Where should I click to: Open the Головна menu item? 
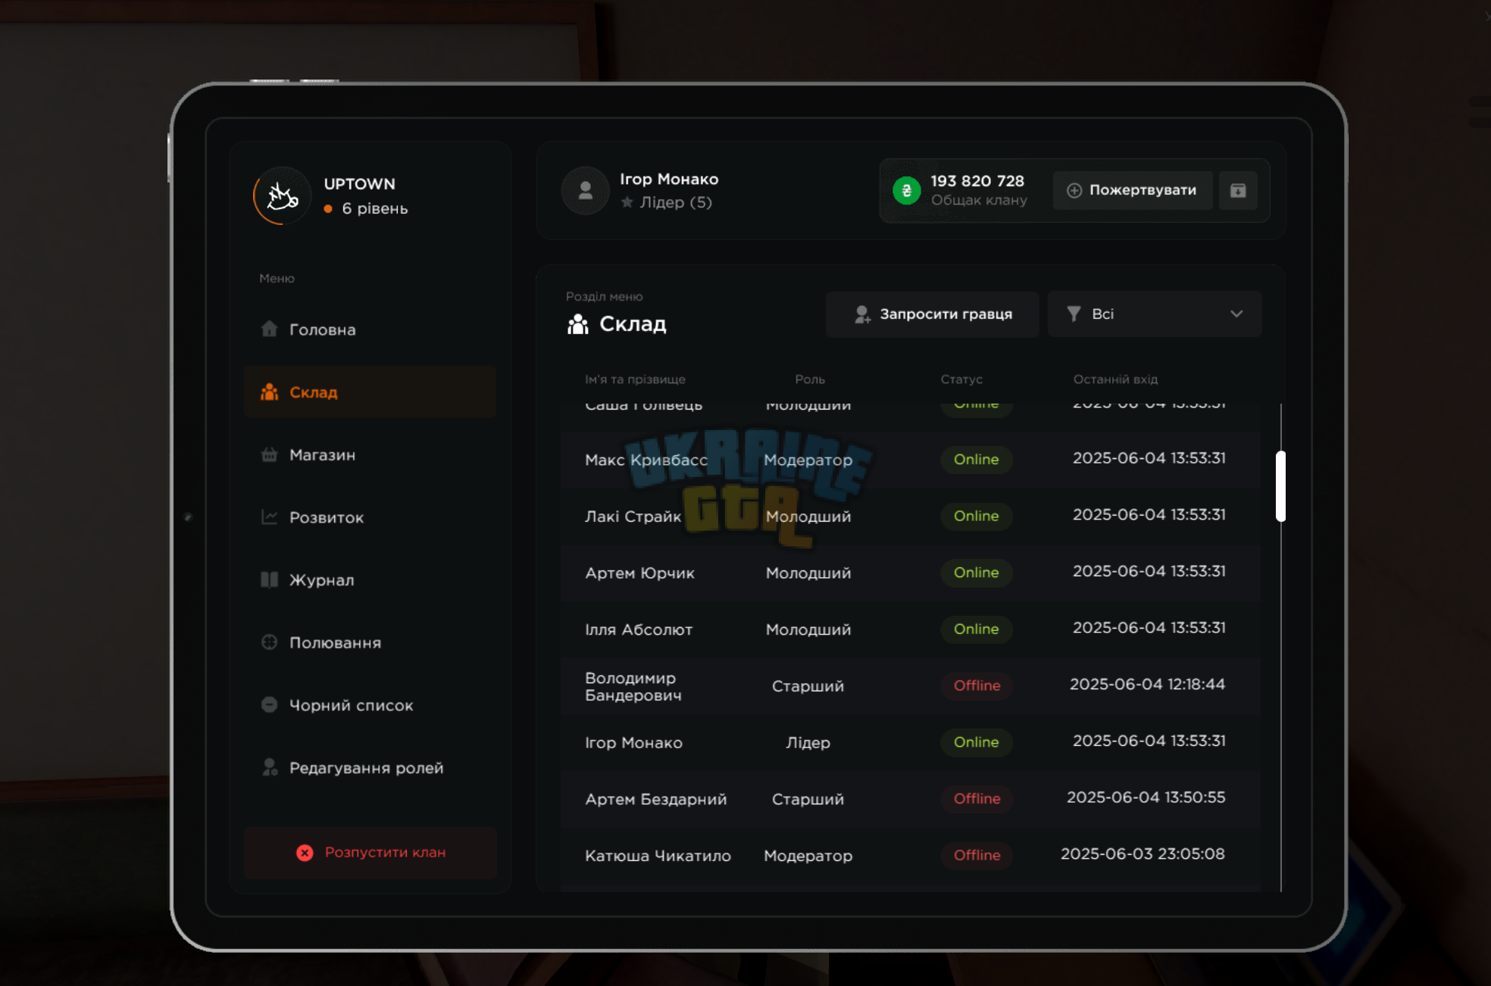[x=370, y=329]
